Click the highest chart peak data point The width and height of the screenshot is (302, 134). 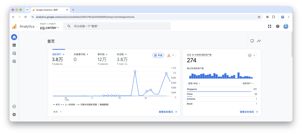135,71
